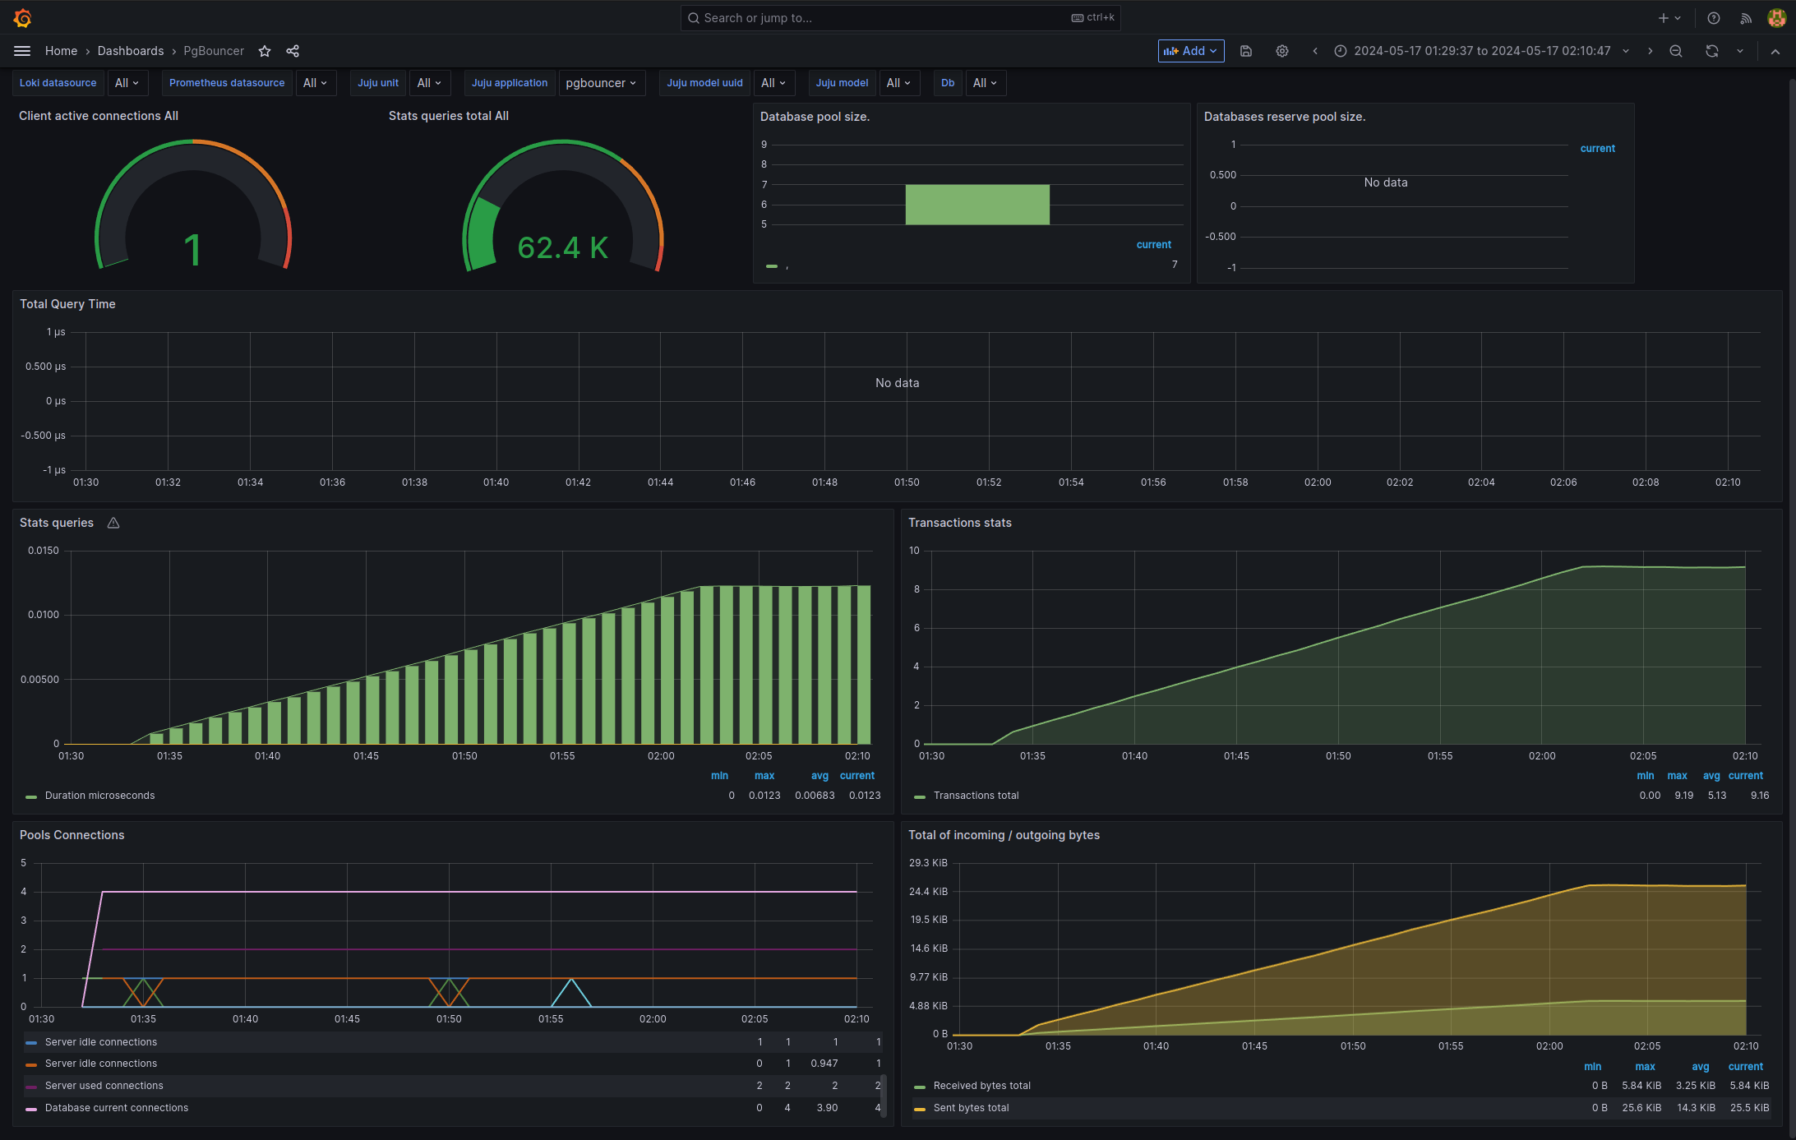This screenshot has height=1140, width=1796.
Task: Click Database current connections color swatch
Action: [x=31, y=1109]
